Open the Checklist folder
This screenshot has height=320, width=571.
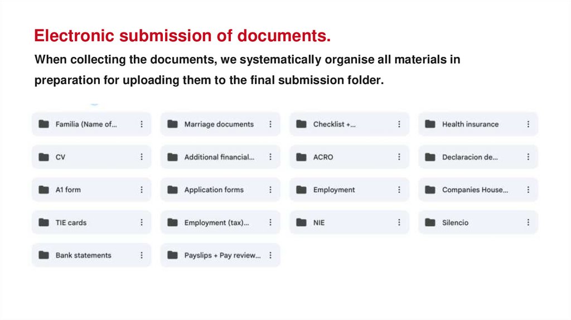(334, 124)
